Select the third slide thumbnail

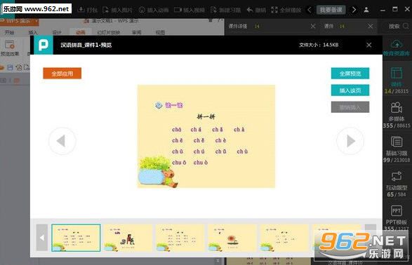(180, 238)
